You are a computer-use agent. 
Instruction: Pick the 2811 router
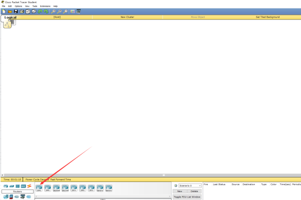click(x=74, y=188)
